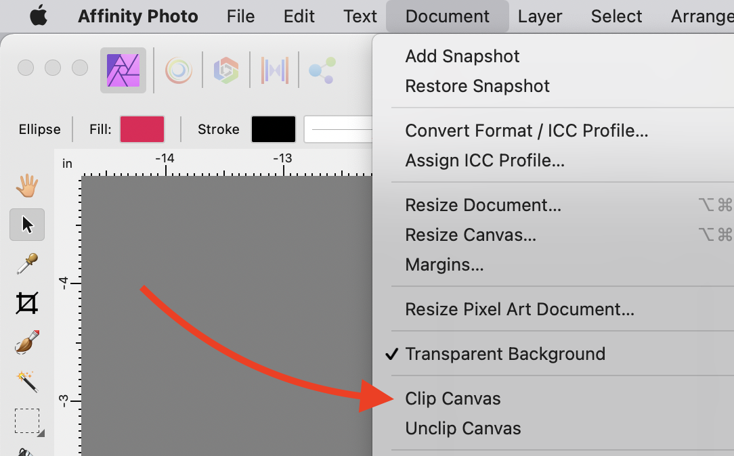Select the Photo Persona icon
Image resolution: width=734 pixels, height=456 pixels.
pos(123,70)
